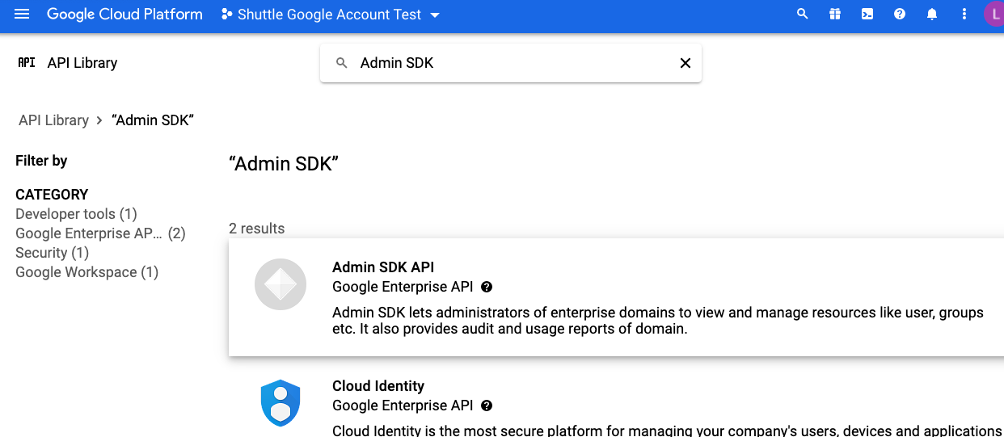This screenshot has width=1004, height=437.
Task: Open the gift free trial icon
Action: pos(835,15)
